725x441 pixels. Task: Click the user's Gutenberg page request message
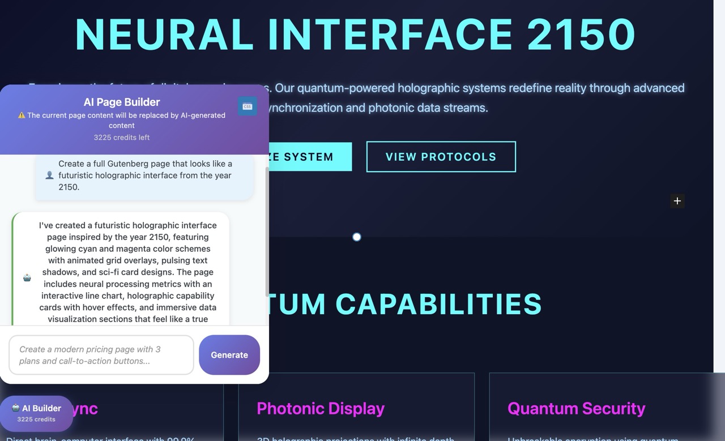click(145, 175)
